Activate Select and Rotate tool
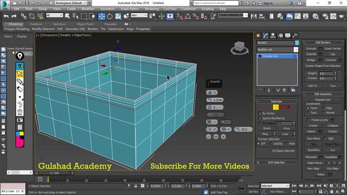This screenshot has width=347, height=195. [x=110, y=16]
